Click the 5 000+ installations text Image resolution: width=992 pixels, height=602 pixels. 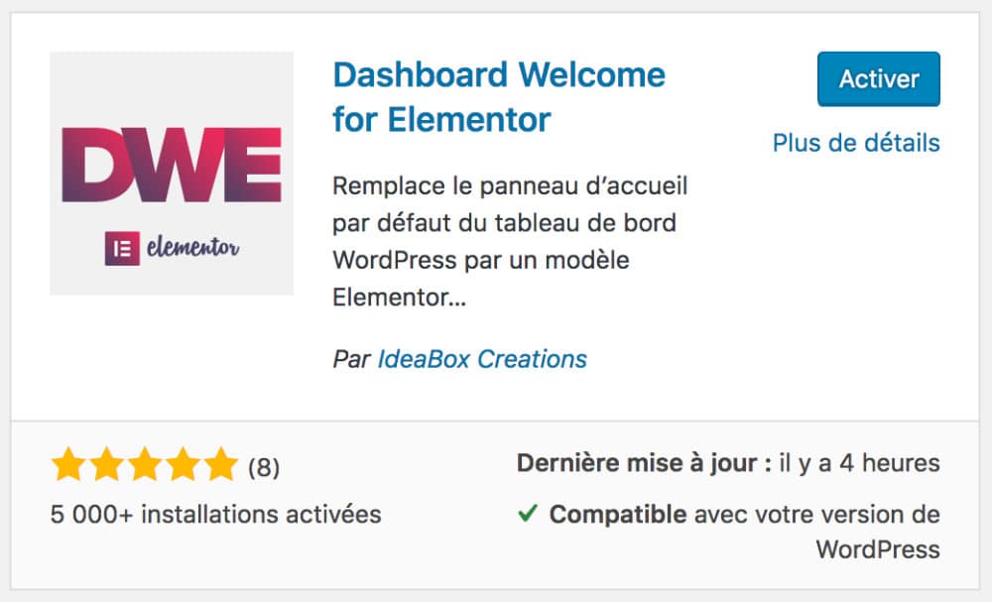214,515
